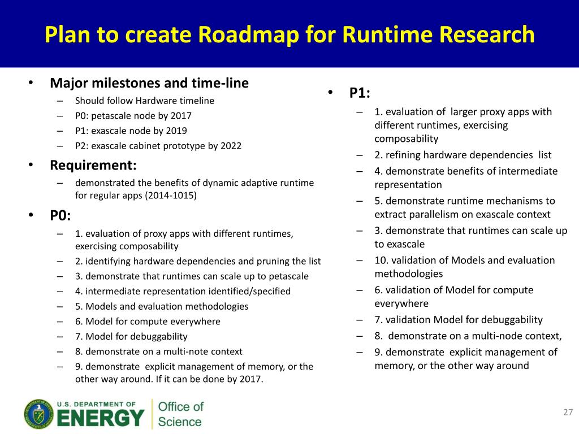Click the ENERGY wordmark in the footer
The height and width of the screenshot is (434, 579).
[101, 419]
